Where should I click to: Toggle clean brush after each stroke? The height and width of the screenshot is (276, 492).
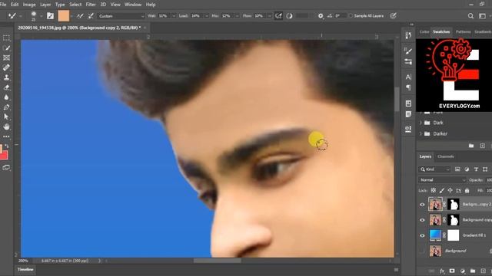click(91, 16)
